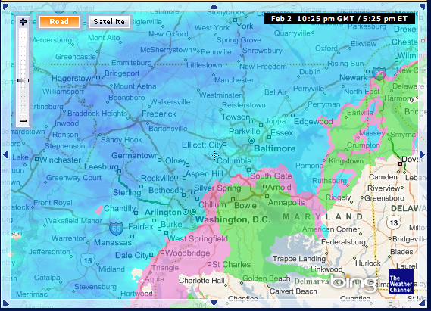This screenshot has height=311, width=431.
Task: Pan map northwest with corner arrow
Action: click(x=6, y=6)
